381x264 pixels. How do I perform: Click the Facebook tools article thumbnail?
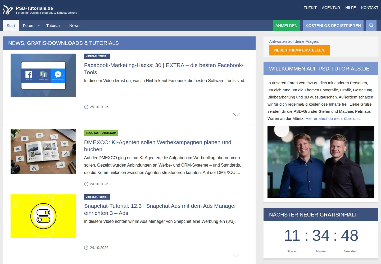[43, 75]
